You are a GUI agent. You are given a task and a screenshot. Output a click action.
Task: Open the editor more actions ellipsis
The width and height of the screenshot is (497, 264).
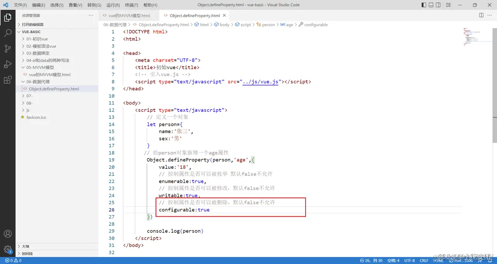490,15
